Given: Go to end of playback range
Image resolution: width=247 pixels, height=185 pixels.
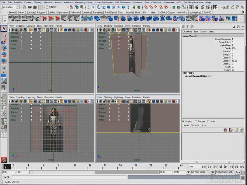Looking at the screenshot, I should click(x=242, y=167).
